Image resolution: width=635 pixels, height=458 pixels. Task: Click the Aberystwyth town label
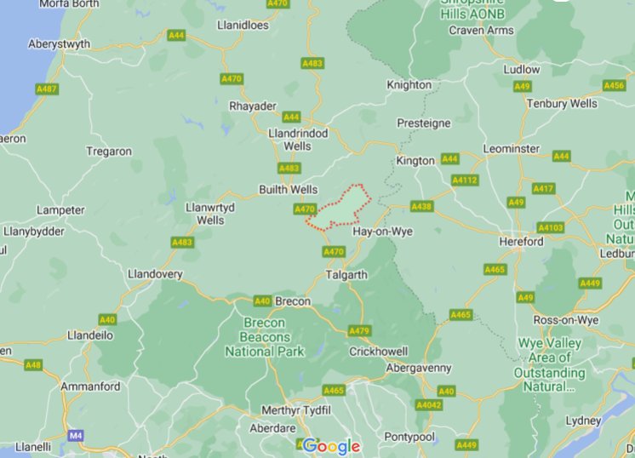coord(59,43)
